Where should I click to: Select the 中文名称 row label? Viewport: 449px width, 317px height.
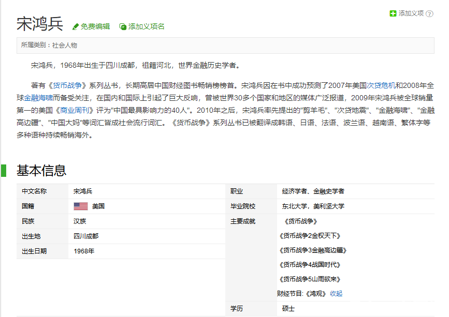(34, 191)
